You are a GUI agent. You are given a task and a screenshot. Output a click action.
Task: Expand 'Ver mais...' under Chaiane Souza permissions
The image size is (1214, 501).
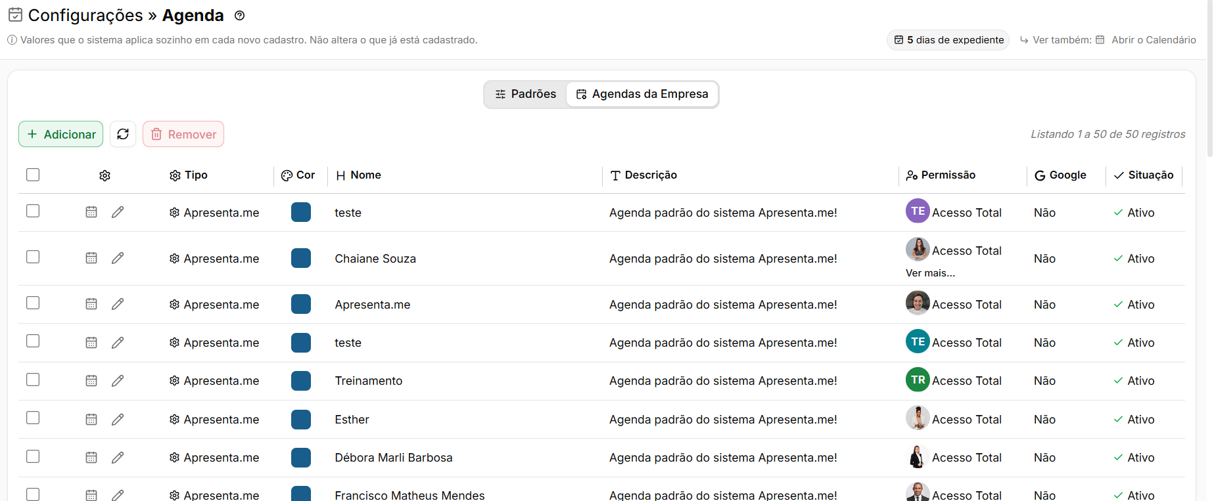[x=930, y=273]
